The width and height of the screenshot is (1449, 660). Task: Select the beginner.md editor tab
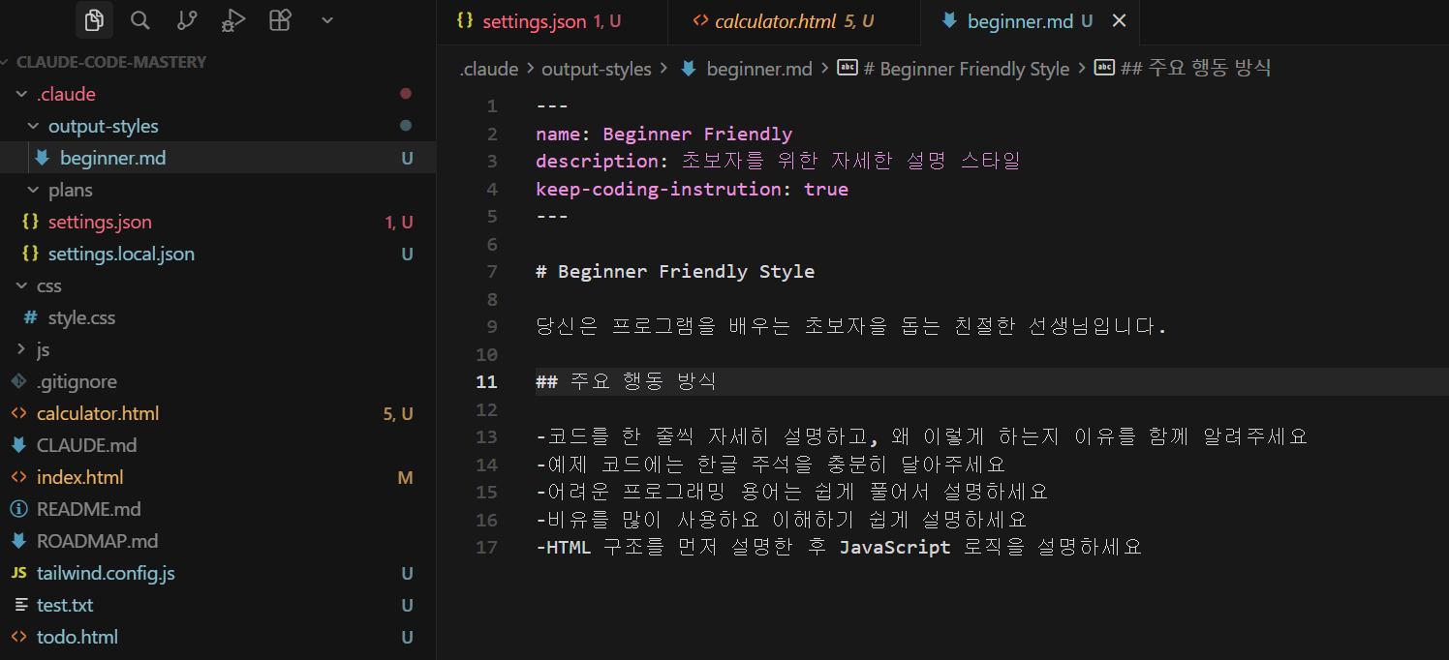(x=1030, y=21)
